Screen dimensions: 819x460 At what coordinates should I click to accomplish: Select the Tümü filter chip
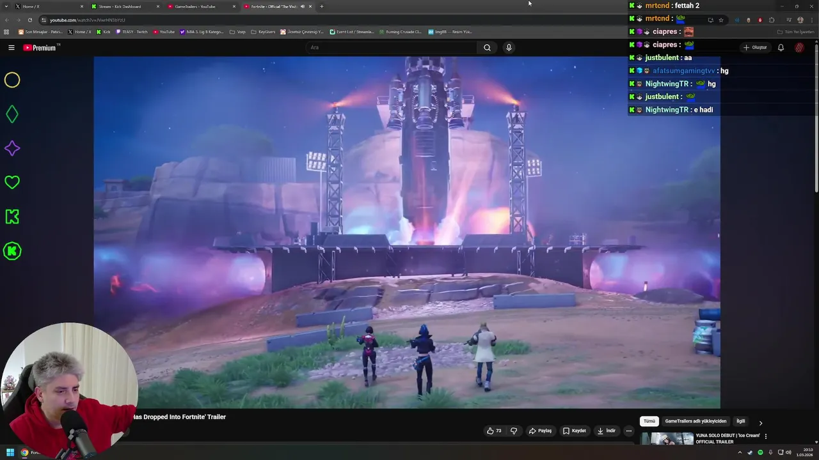(x=649, y=421)
